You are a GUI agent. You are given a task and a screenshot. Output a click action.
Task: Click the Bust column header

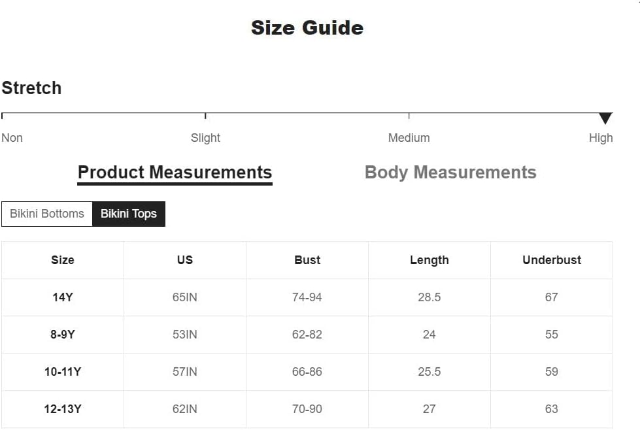[307, 260]
